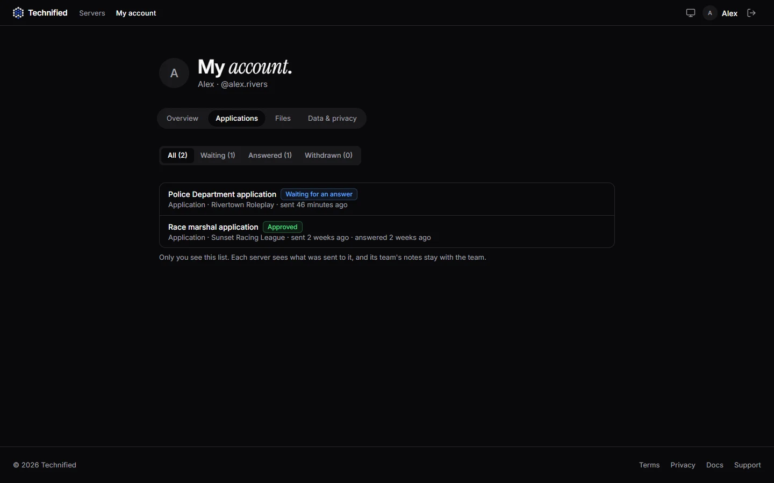Screen dimensions: 774x483
Task: Open the Race marshal application entry
Action: tap(387, 232)
